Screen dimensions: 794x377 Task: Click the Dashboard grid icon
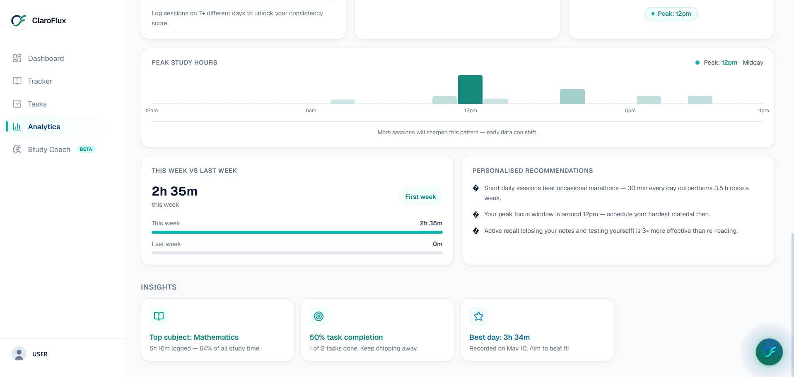click(17, 58)
